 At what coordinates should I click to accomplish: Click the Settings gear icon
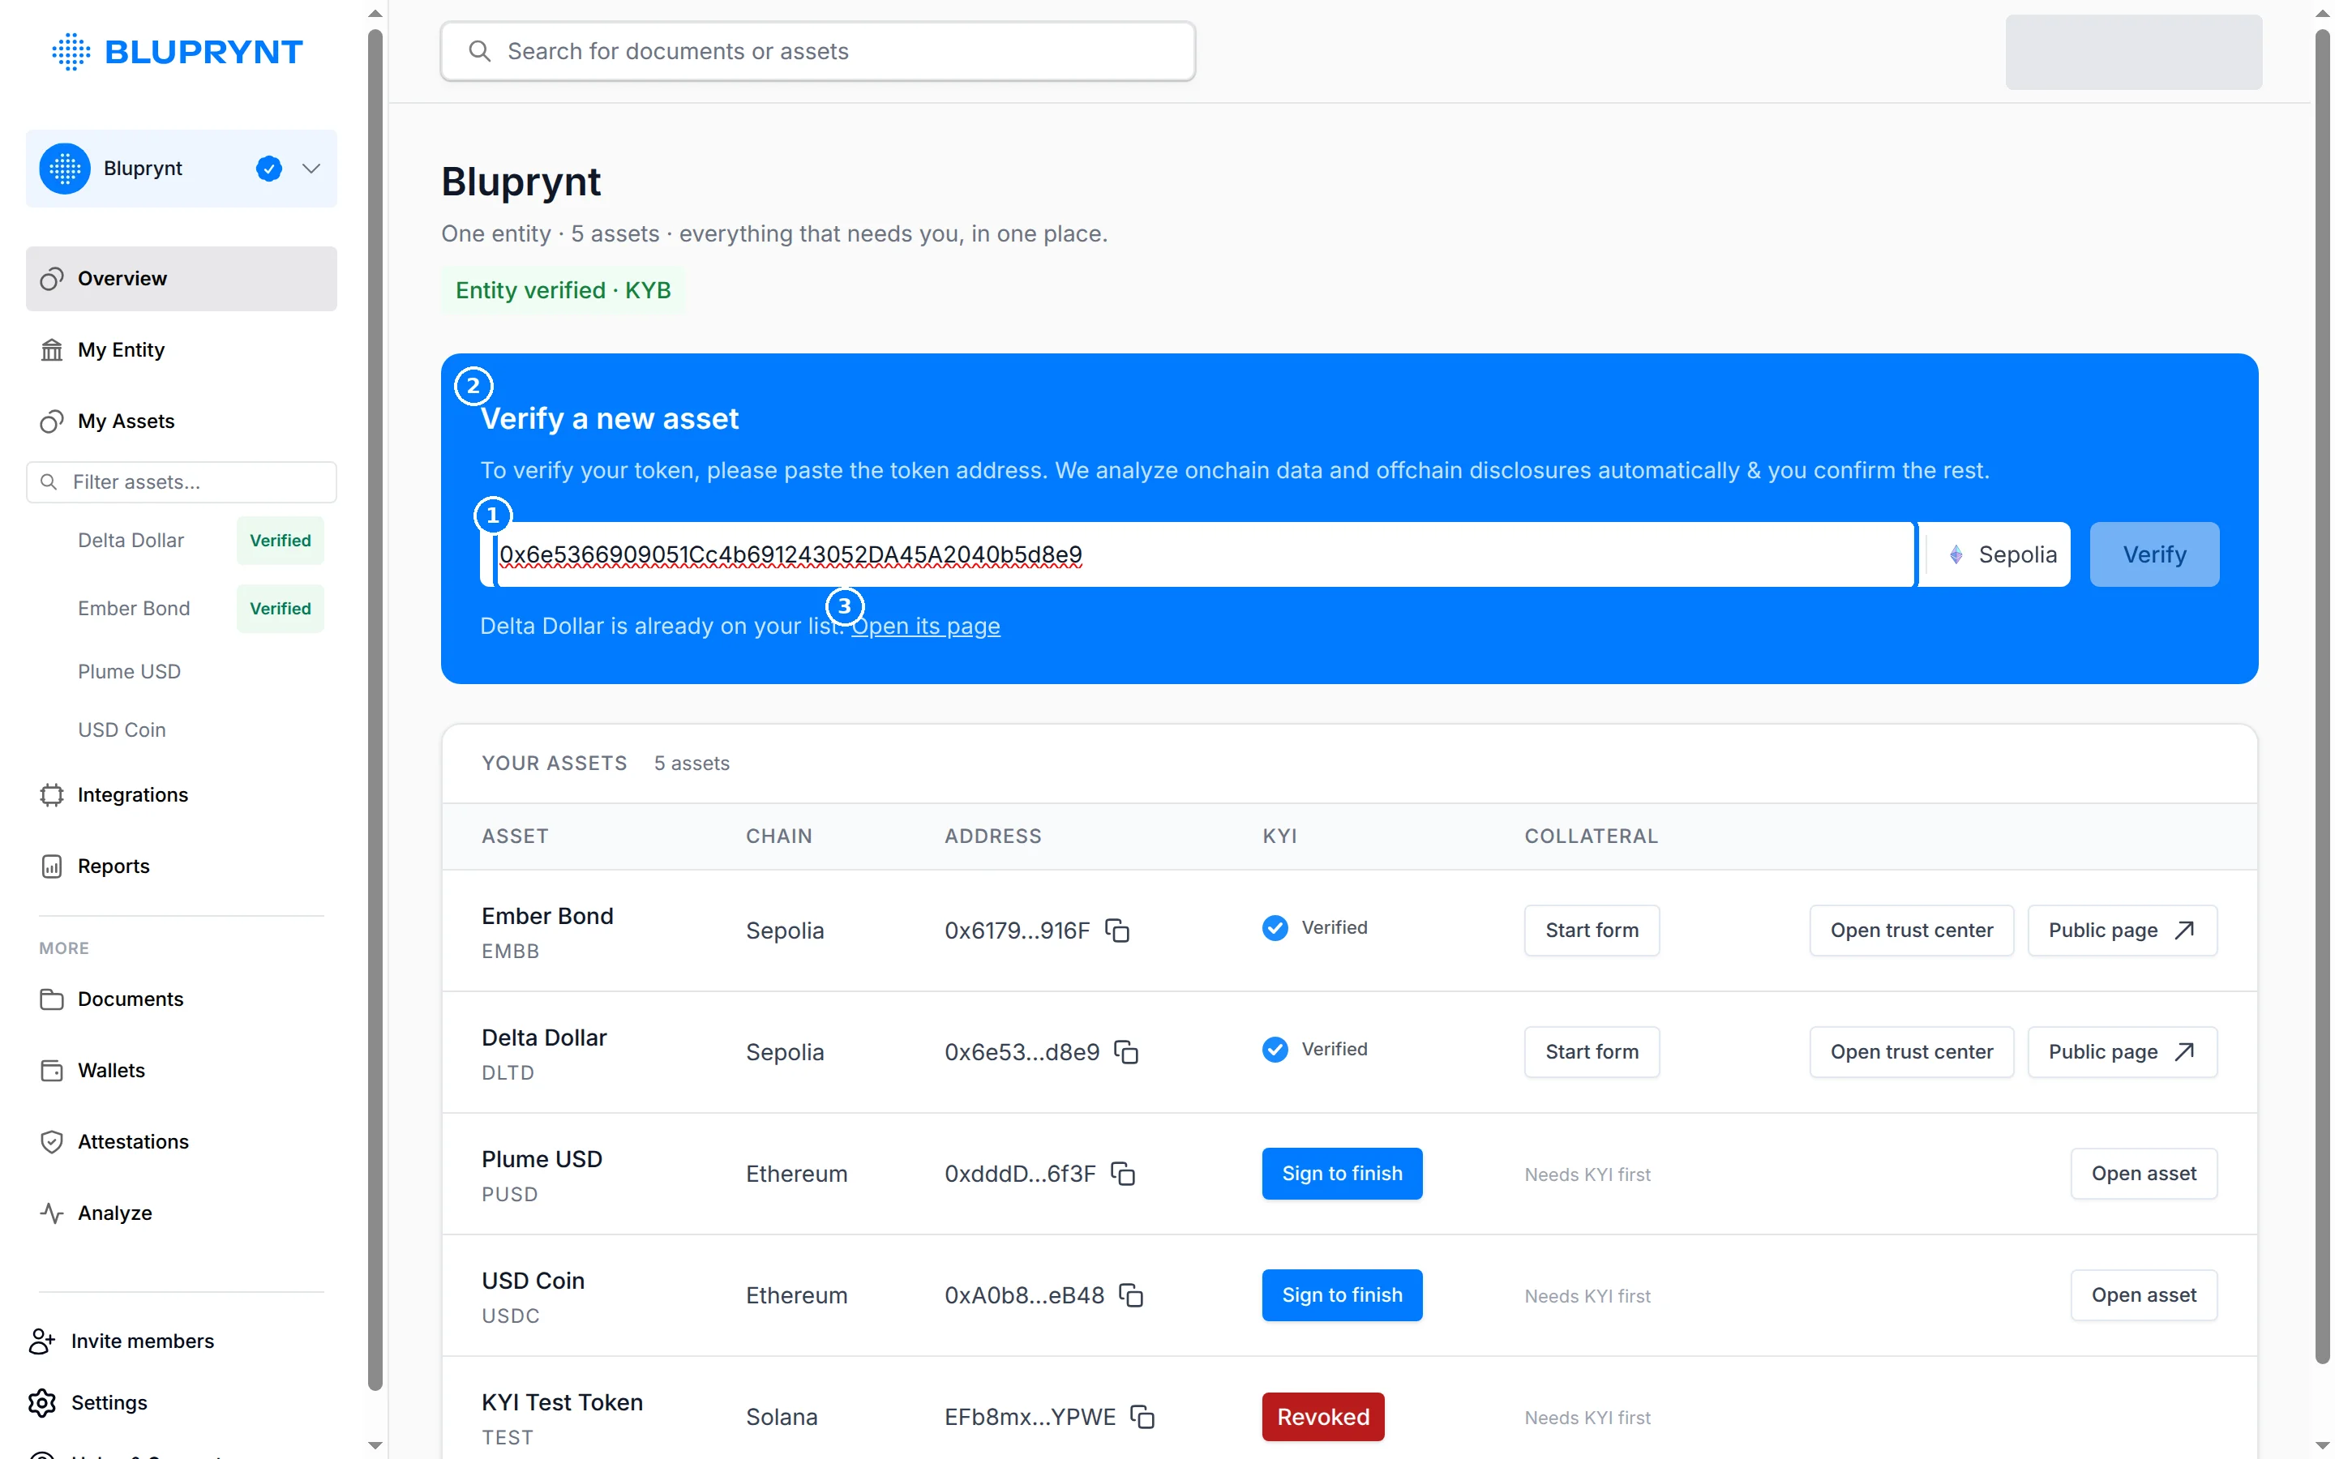pos(41,1402)
